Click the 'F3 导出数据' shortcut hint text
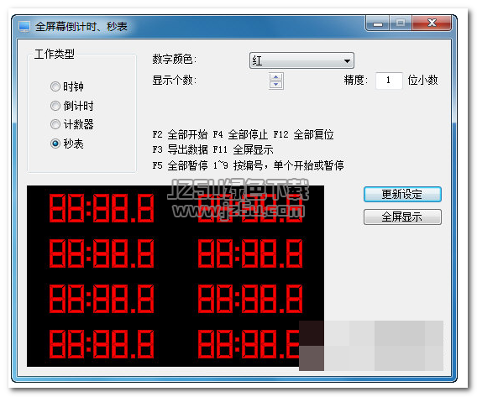Viewport: 477px width, 397px height. (x=180, y=149)
